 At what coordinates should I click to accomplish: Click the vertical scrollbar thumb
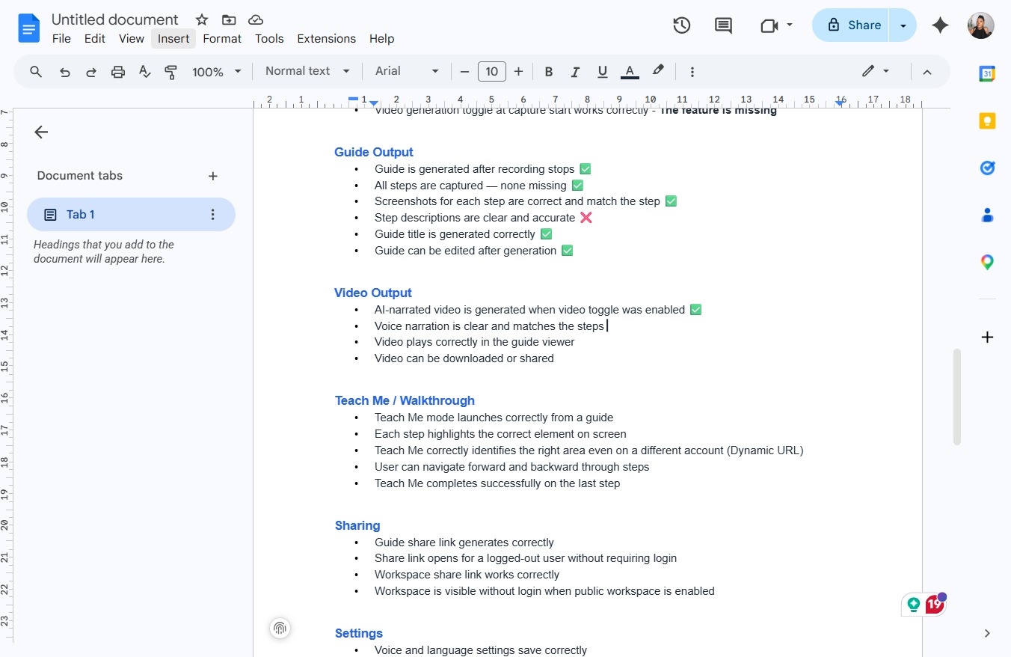point(956,397)
